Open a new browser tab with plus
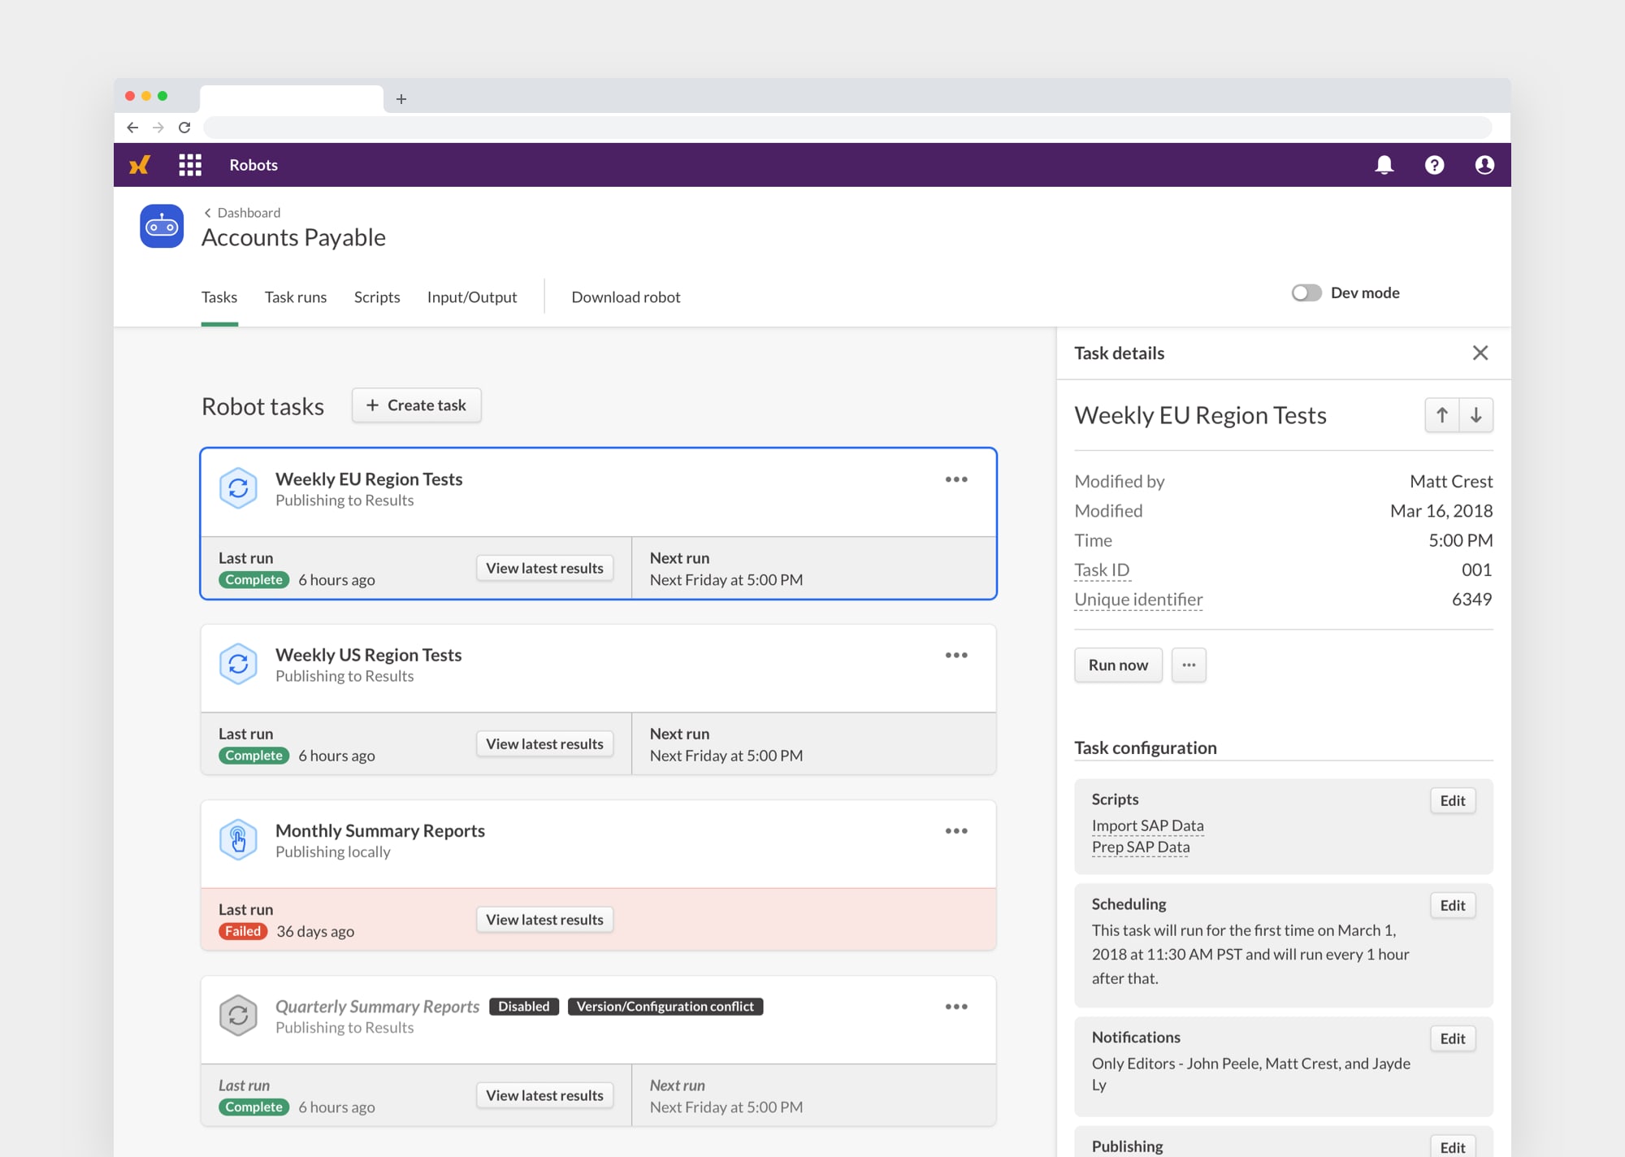 click(401, 99)
